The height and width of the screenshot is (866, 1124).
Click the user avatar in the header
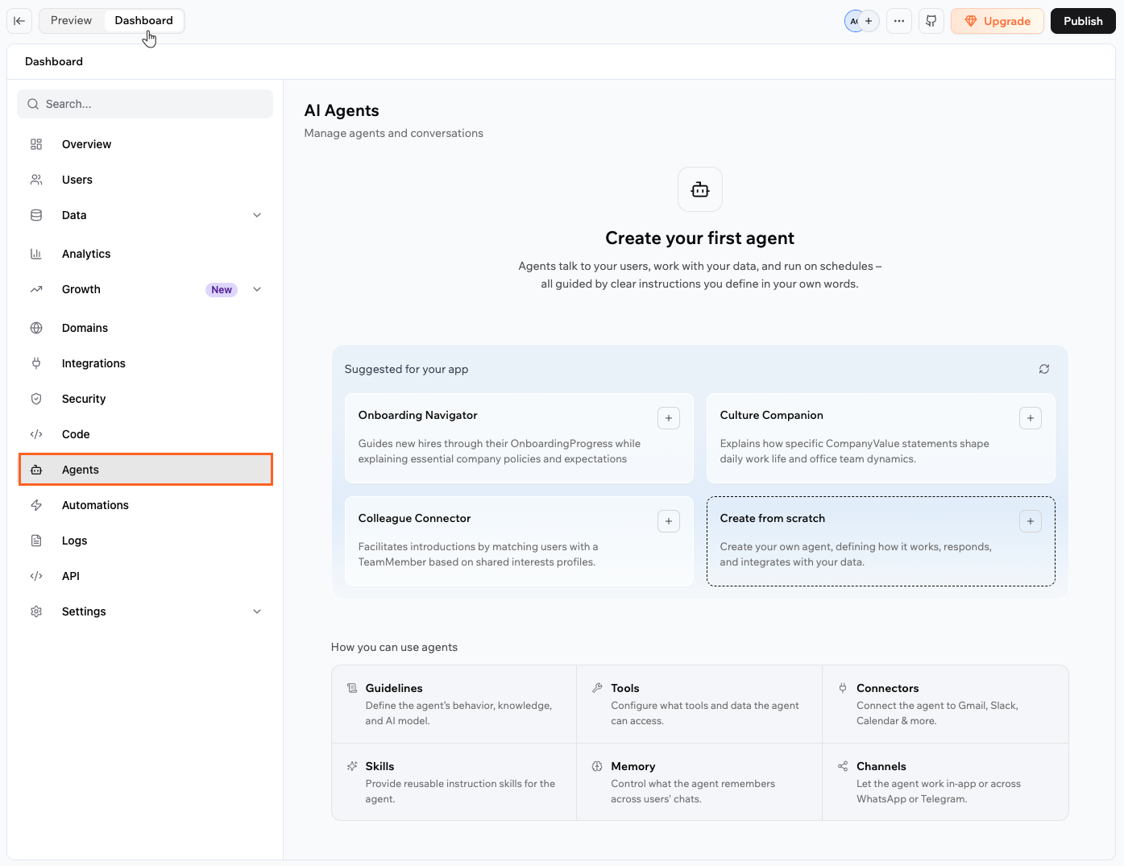tap(853, 21)
